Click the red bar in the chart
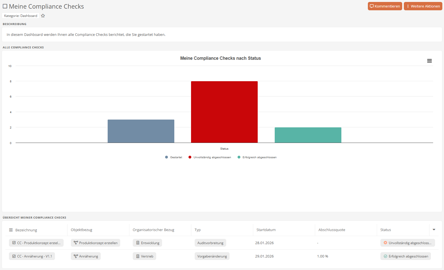 (224, 112)
